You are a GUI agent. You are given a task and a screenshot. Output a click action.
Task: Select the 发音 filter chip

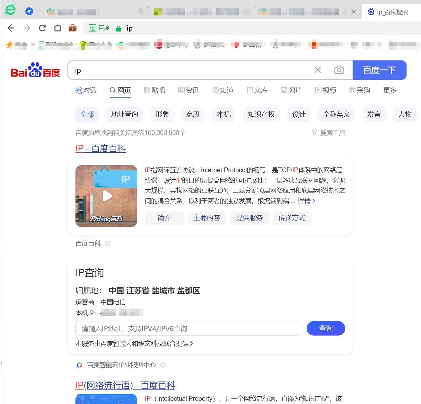(x=374, y=114)
